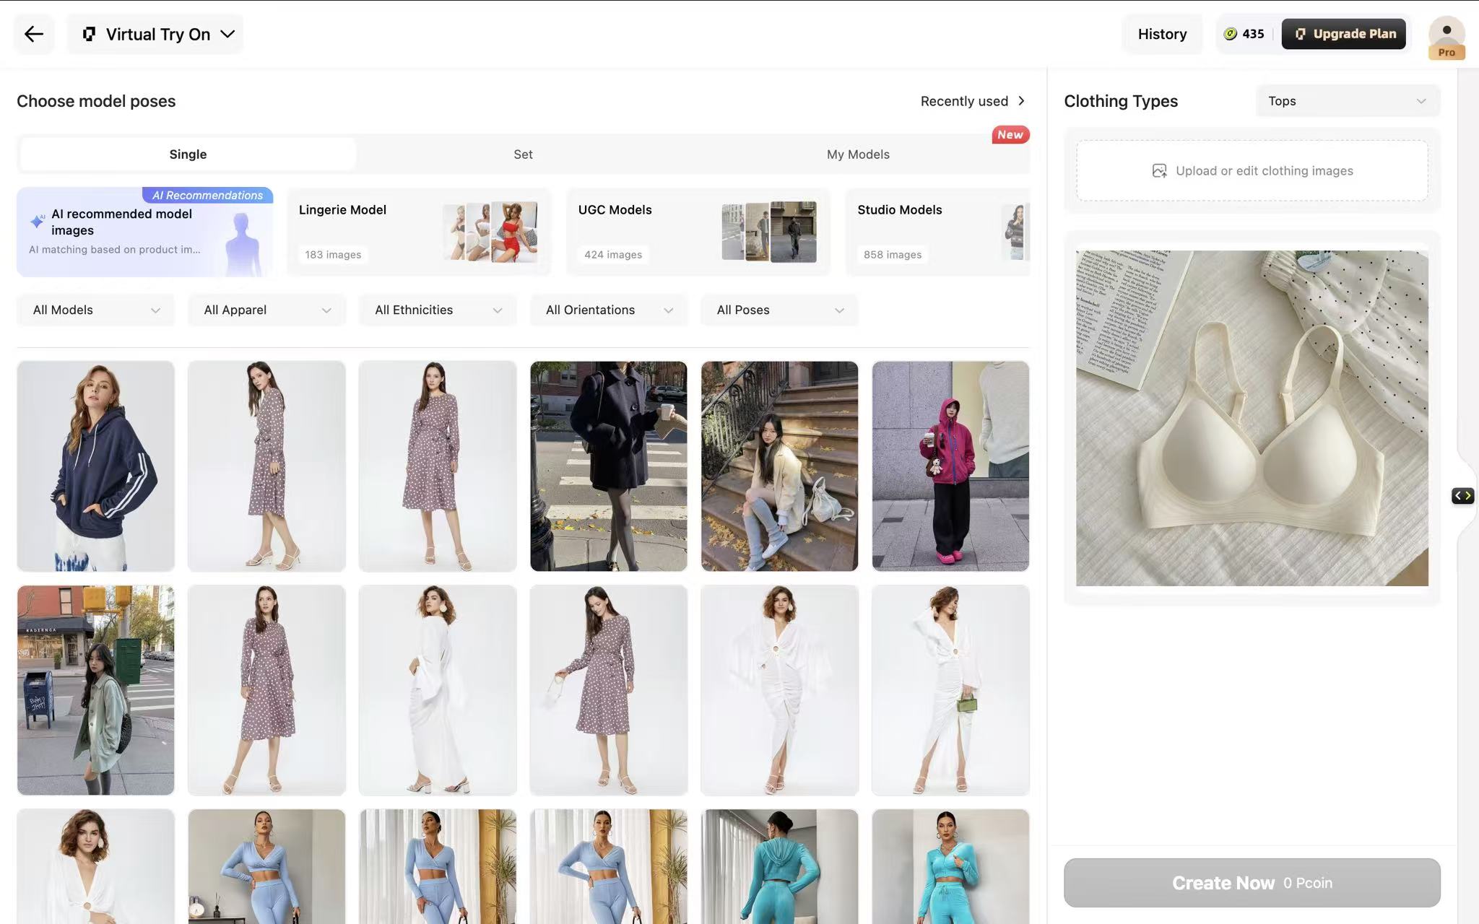Image resolution: width=1479 pixels, height=924 pixels.
Task: Select the black coat street model
Action: tap(609, 466)
